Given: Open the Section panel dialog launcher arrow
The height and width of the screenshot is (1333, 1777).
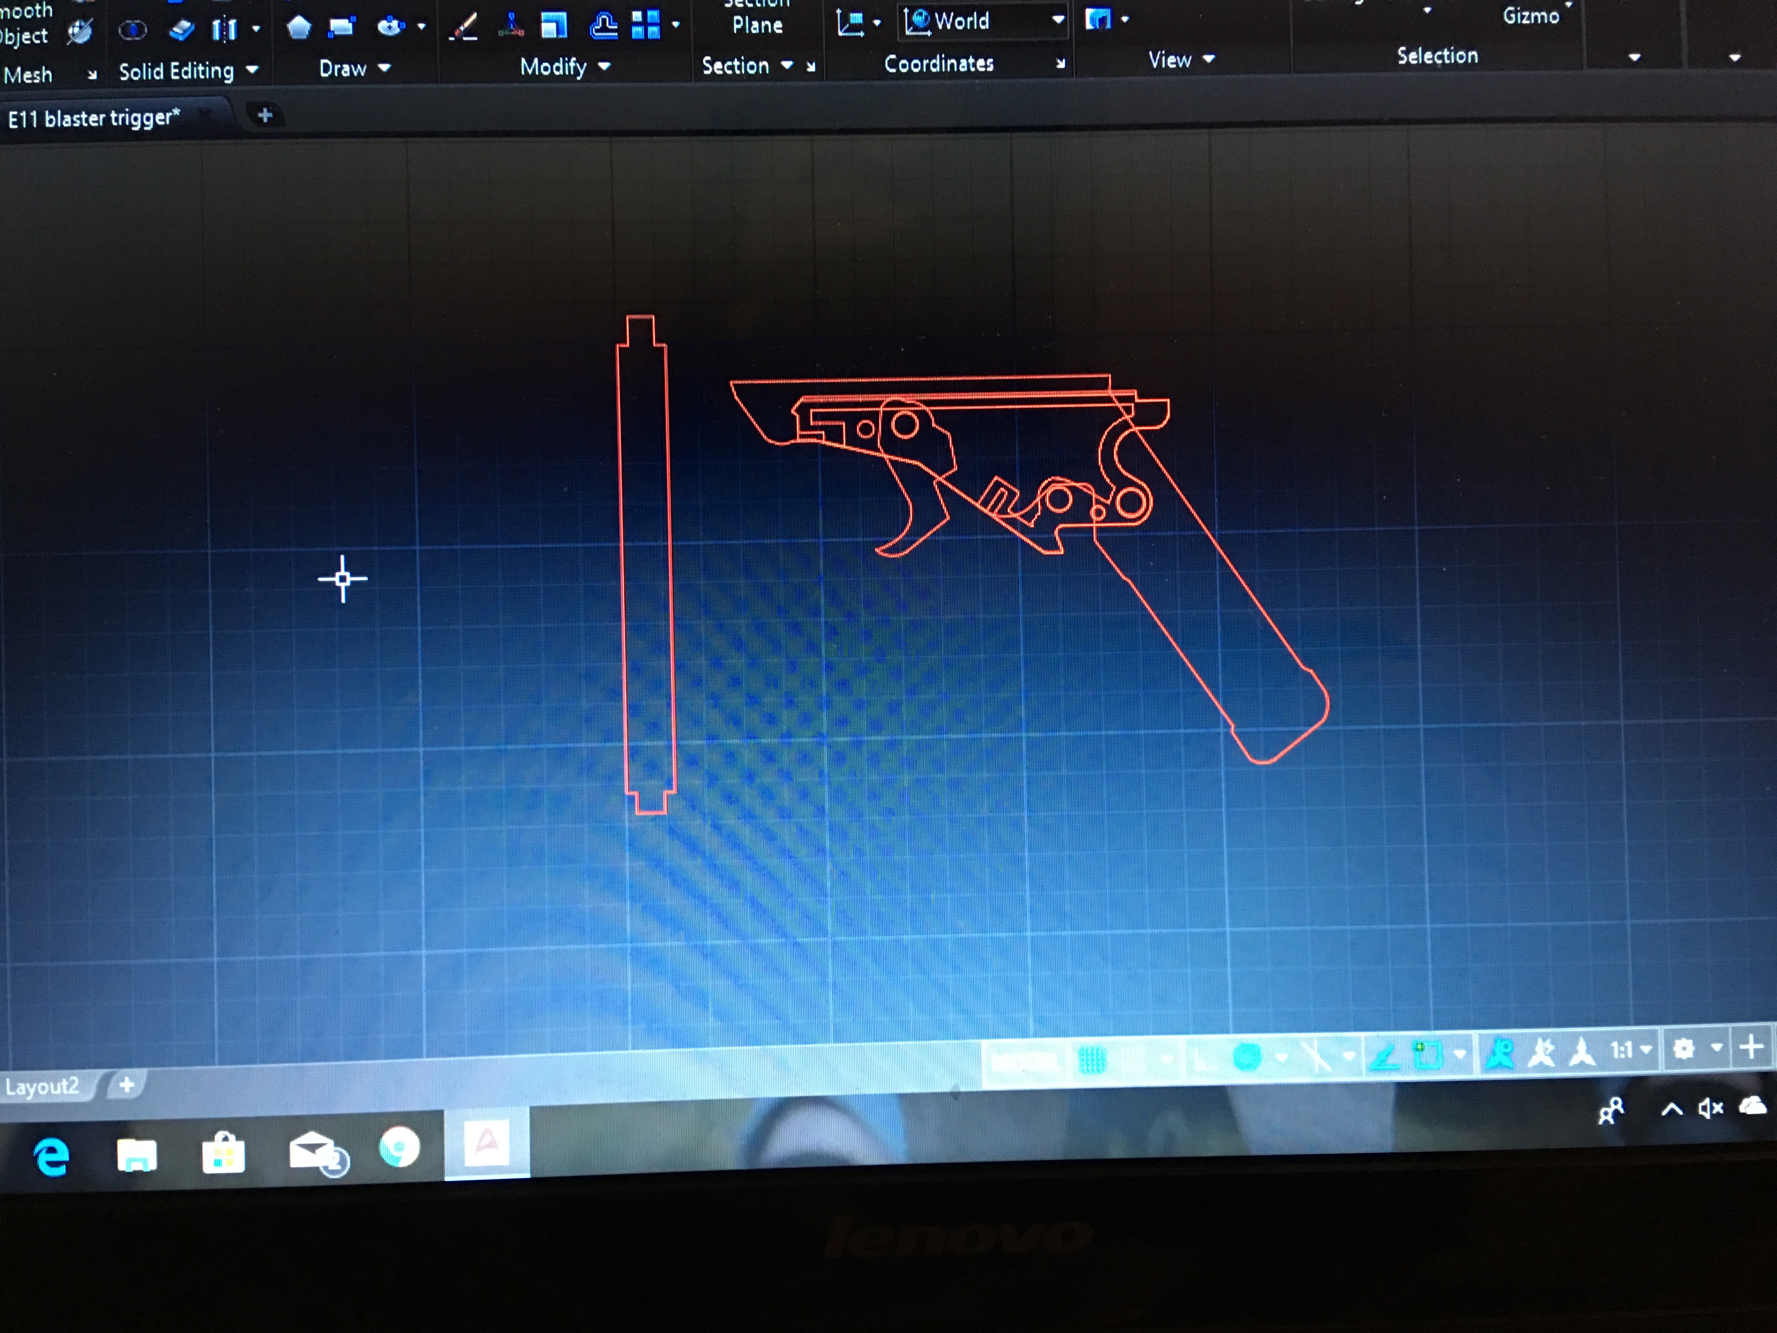Looking at the screenshot, I should pyautogui.click(x=810, y=67).
